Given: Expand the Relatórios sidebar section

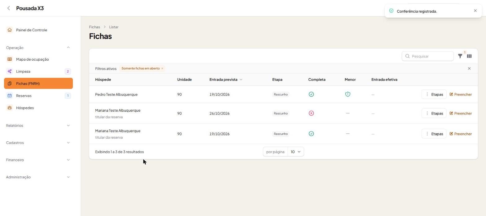Looking at the screenshot, I should 38,126.
